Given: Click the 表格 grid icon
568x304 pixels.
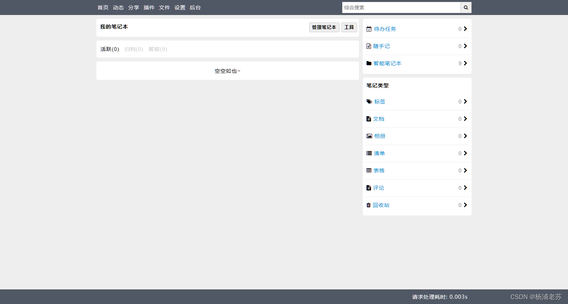Looking at the screenshot, I should (x=369, y=170).
